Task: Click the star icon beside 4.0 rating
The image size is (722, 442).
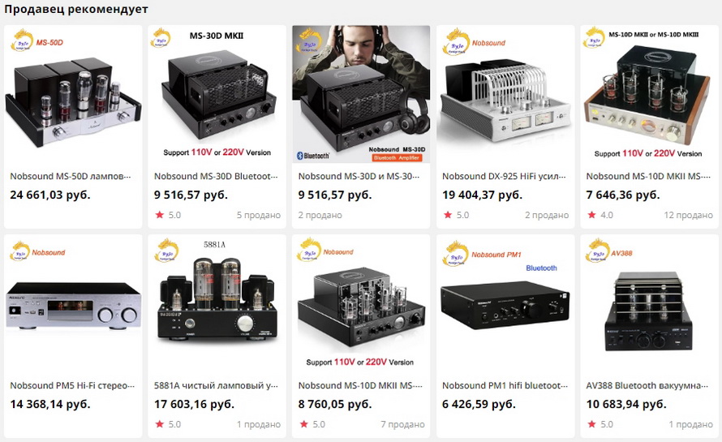Action: pyautogui.click(x=591, y=215)
